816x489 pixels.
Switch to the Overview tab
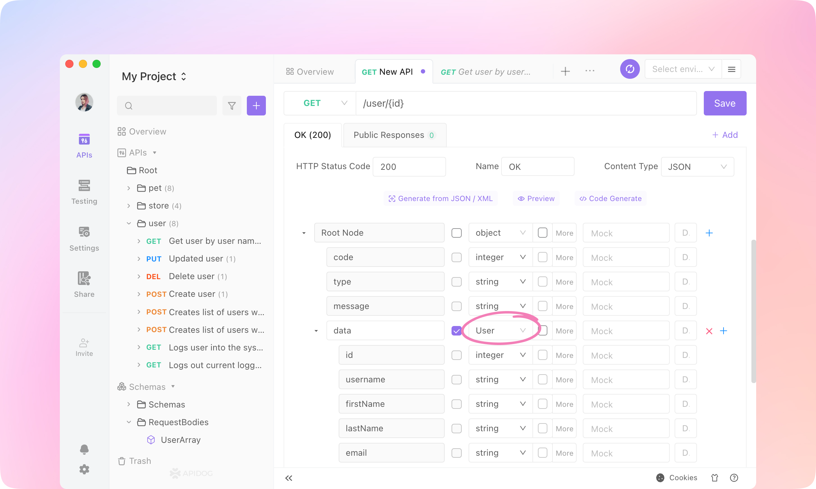[310, 72]
